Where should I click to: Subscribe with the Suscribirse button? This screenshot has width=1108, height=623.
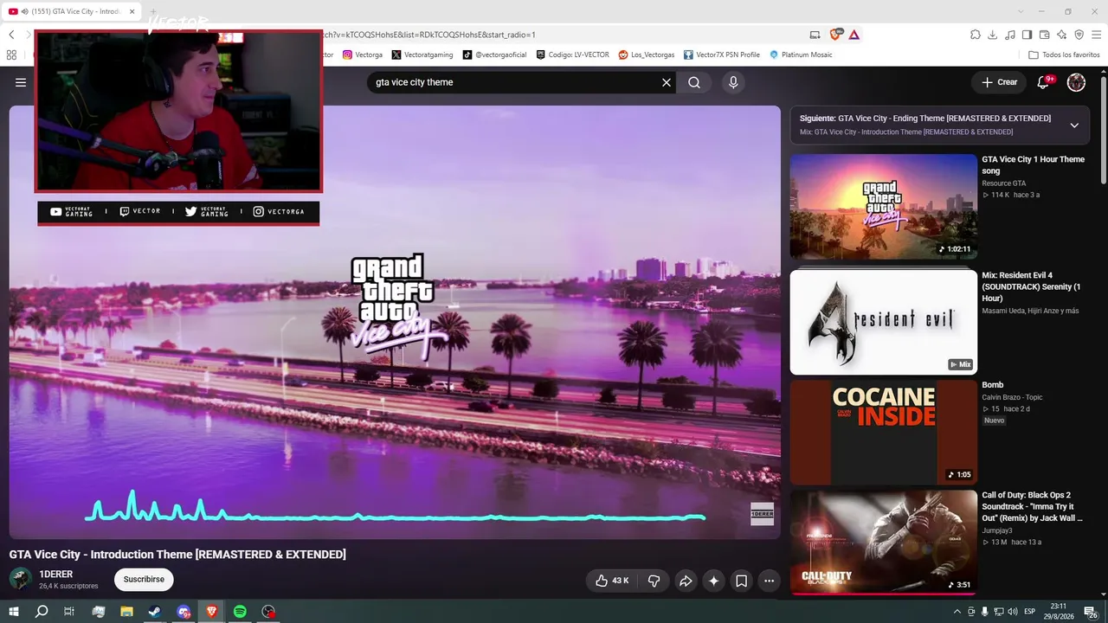coord(144,579)
